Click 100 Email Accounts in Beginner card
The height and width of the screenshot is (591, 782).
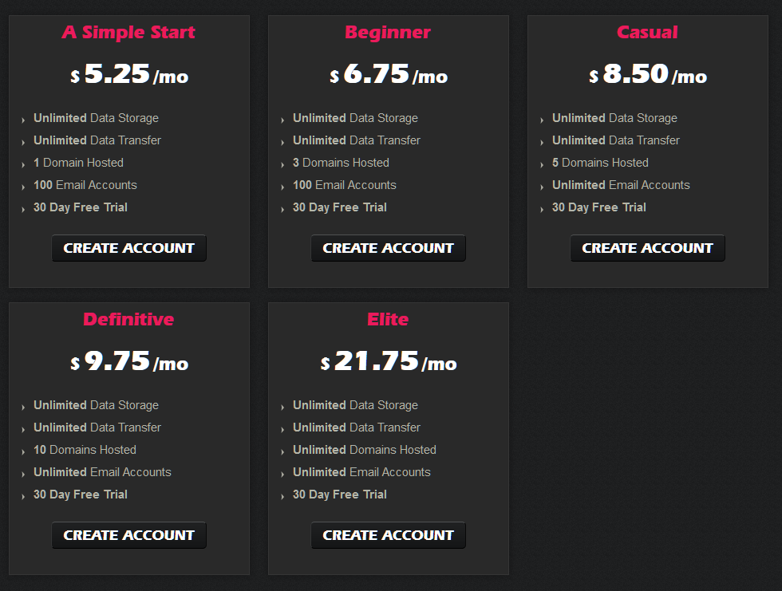345,185
